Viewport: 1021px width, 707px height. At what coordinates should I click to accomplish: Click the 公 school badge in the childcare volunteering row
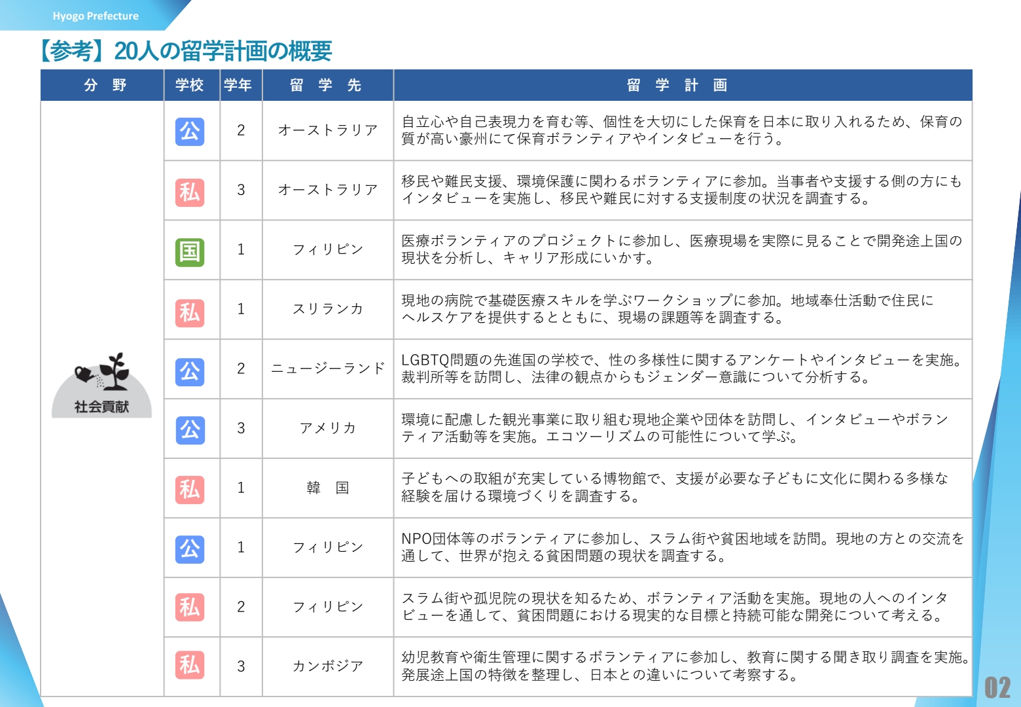[x=190, y=132]
